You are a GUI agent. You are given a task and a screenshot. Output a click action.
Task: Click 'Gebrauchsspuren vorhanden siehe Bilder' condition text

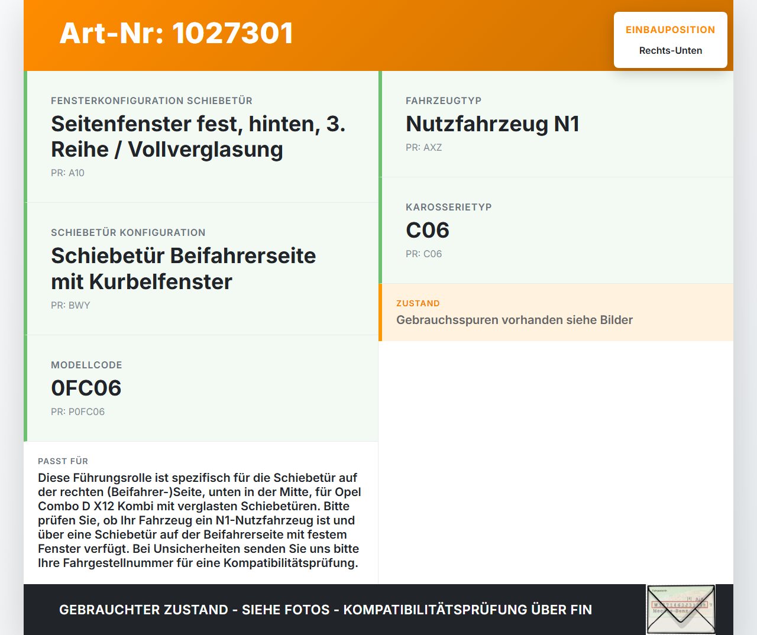515,320
